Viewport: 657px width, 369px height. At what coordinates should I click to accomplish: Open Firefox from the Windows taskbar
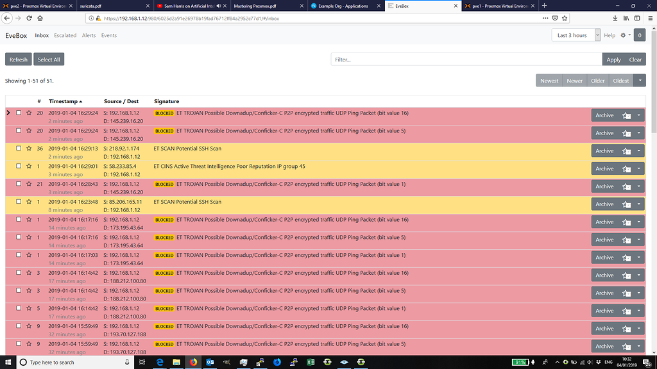point(193,362)
